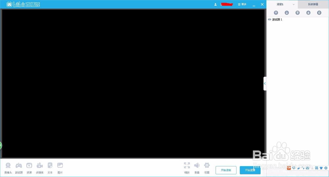This screenshot has height=177, width=329.
Task: Add a text source (文本)
Action: coord(50,168)
